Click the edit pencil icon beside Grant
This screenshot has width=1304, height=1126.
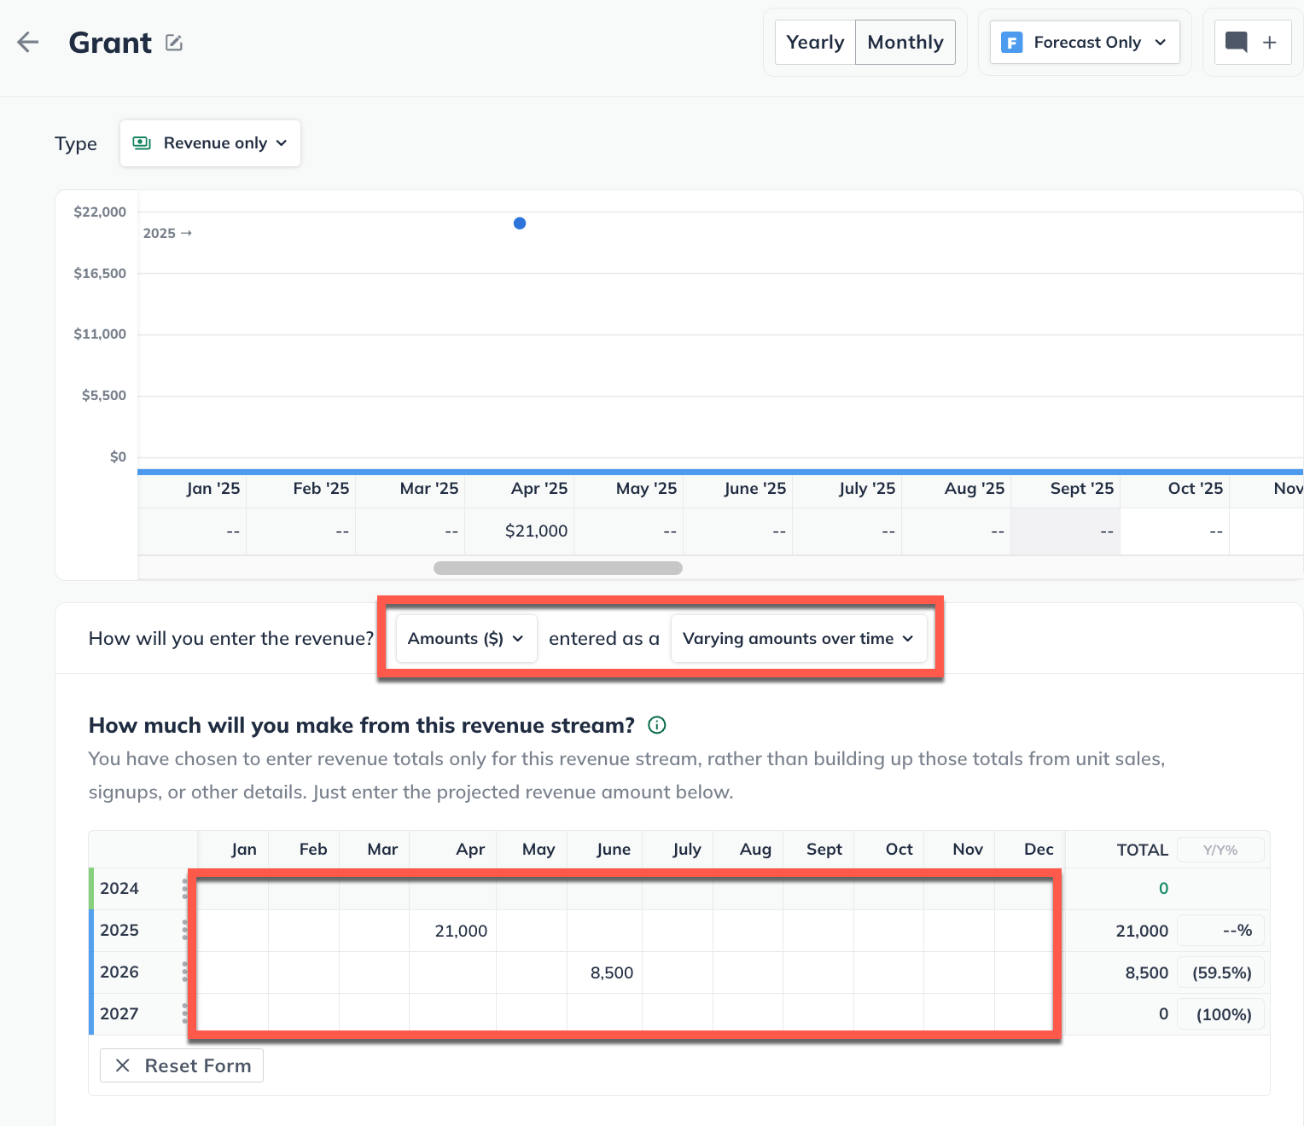tap(174, 43)
